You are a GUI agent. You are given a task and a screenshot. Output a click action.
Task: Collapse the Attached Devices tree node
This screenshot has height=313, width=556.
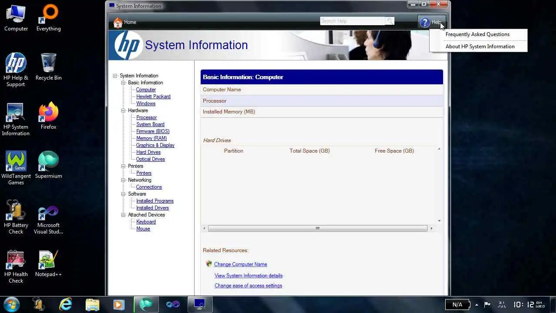(123, 215)
